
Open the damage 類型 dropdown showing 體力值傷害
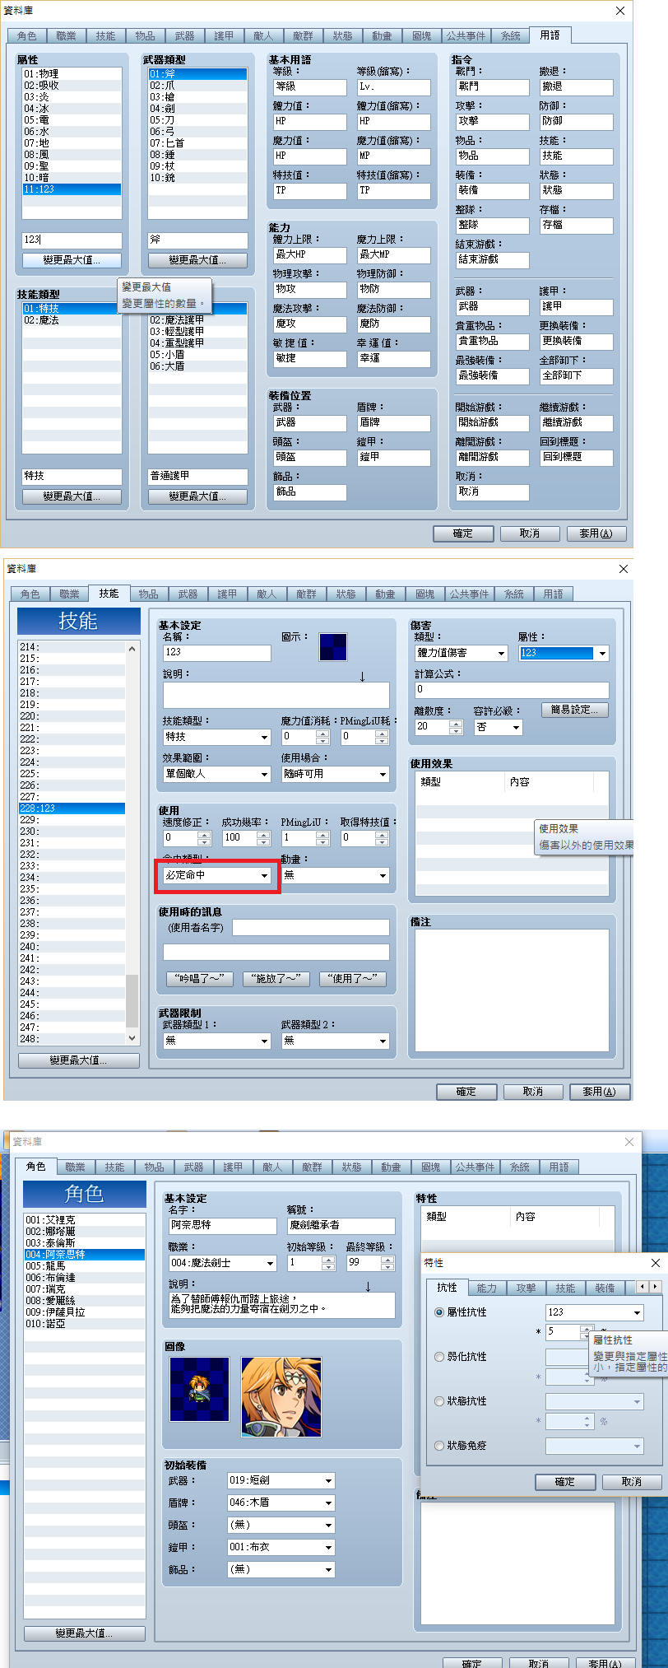click(x=462, y=653)
